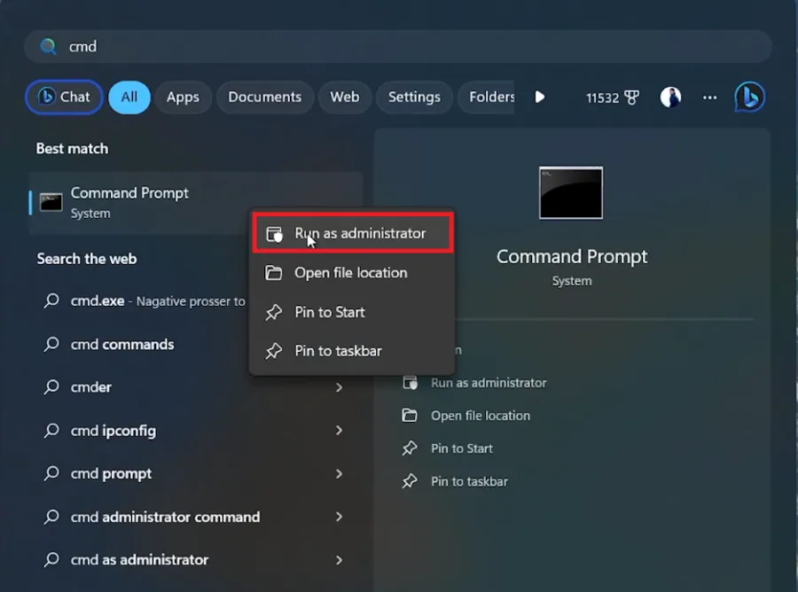Switch to the Apps filter tab

coord(183,97)
